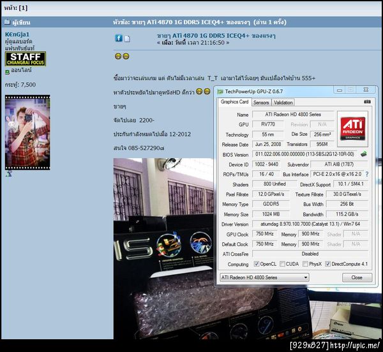Minimize the GPU-Z window

tap(340, 90)
